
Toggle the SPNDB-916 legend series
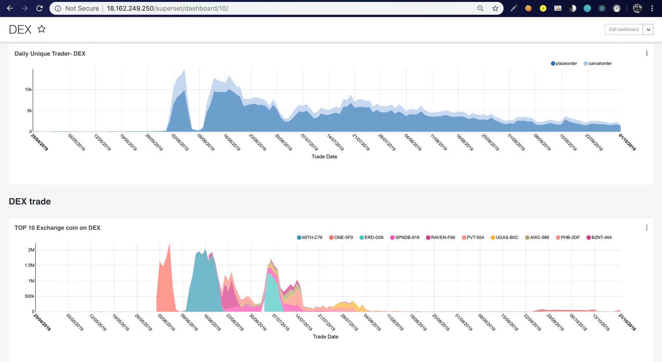(x=405, y=238)
